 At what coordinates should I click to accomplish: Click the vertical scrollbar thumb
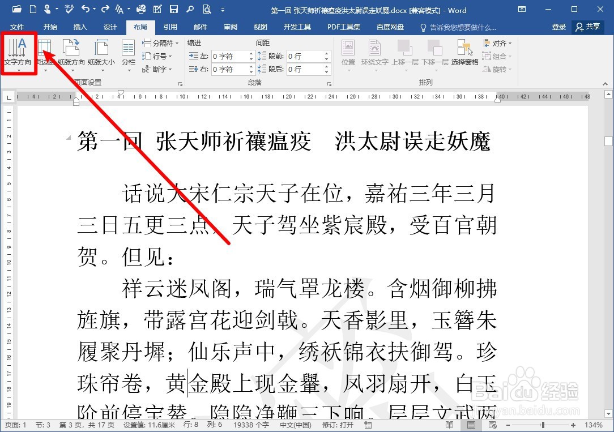point(608,141)
